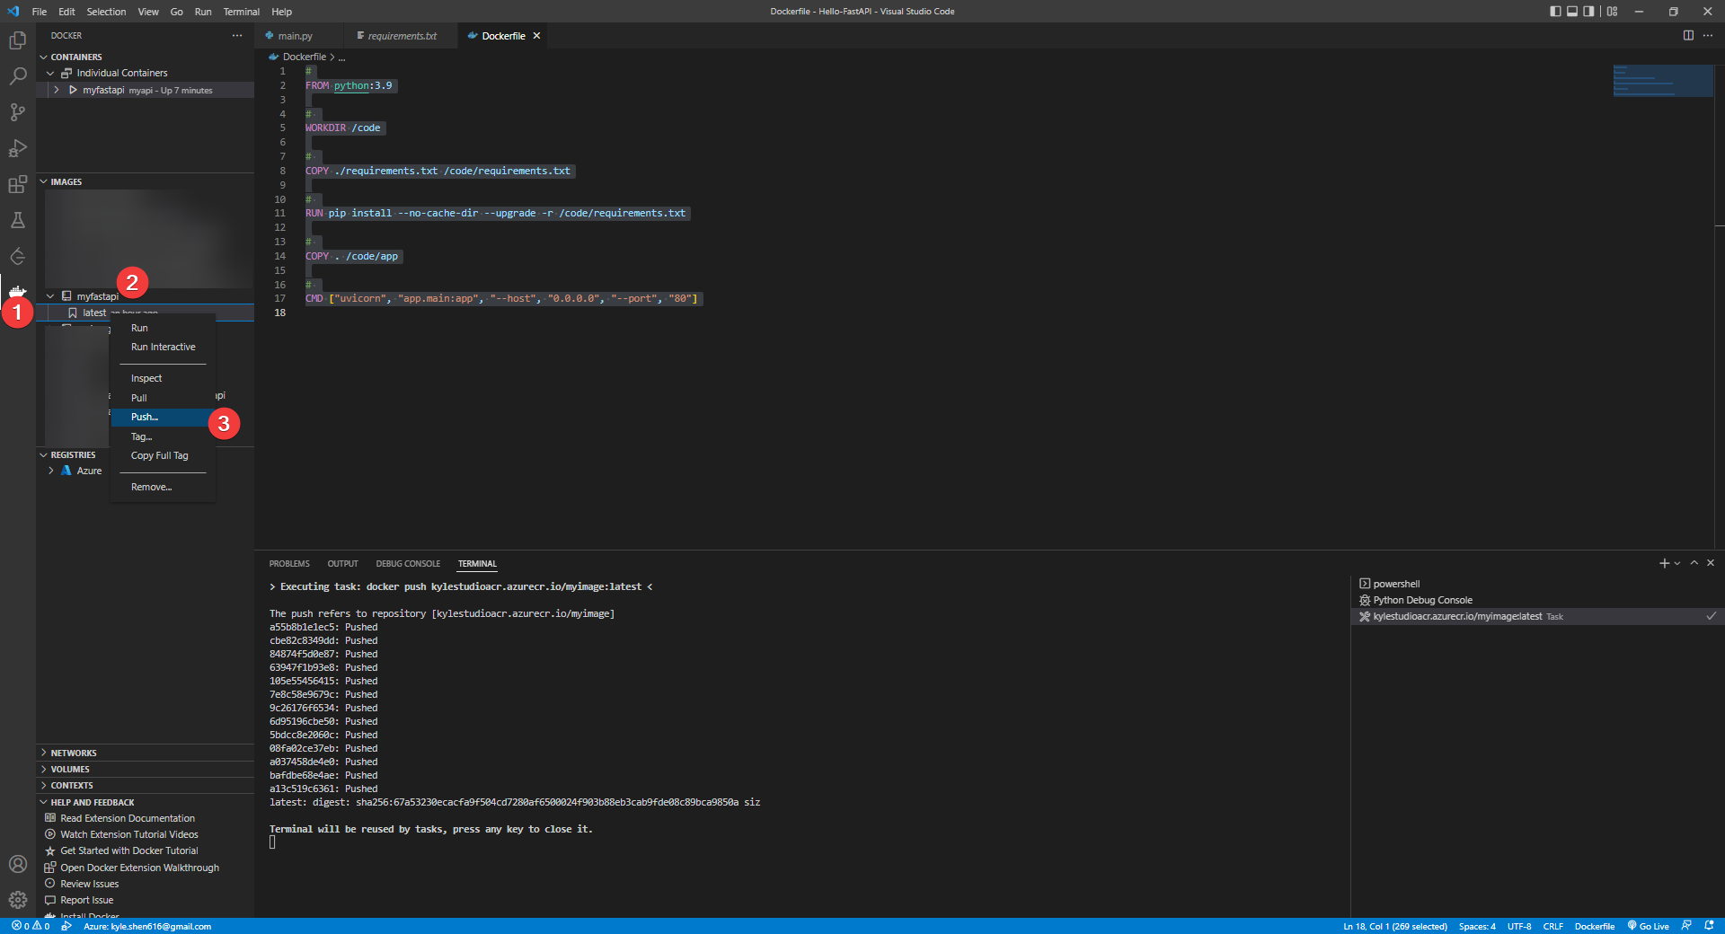Open the Terminal menu in menu bar

(241, 12)
